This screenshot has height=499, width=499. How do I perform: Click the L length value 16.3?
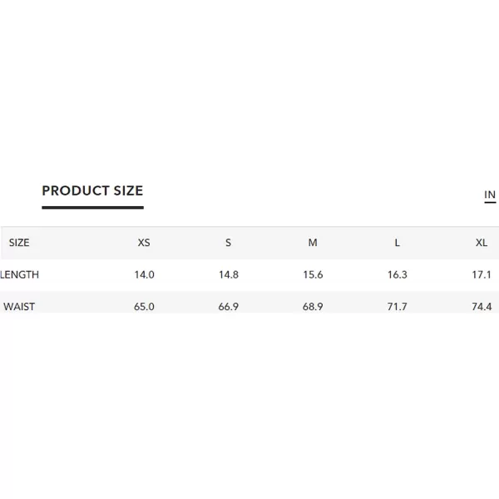point(398,274)
